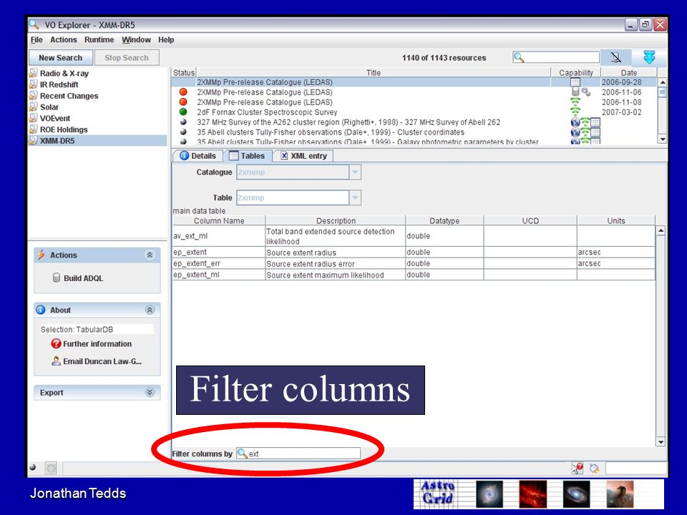Screen dimensions: 687x515
Task: Click the Build ADQL action
Action: 79,278
